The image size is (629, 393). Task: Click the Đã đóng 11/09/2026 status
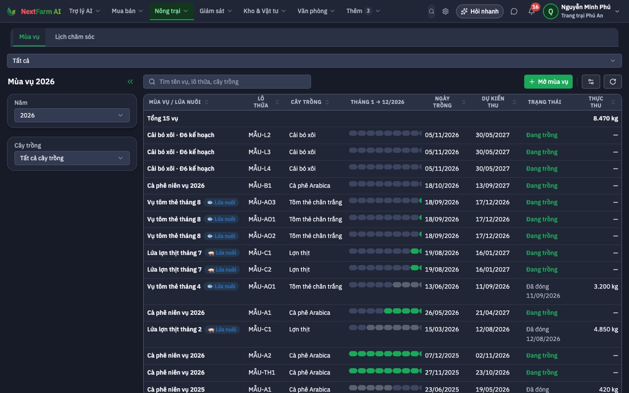pos(543,291)
